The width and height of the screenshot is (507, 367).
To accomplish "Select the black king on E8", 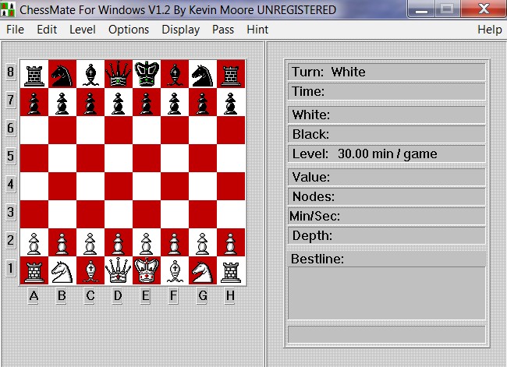I will pyautogui.click(x=147, y=74).
